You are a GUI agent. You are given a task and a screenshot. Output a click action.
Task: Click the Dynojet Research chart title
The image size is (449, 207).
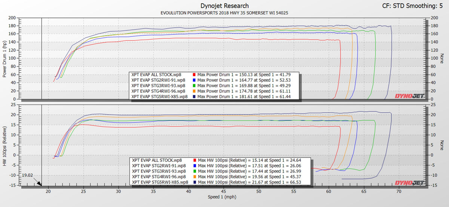(224, 6)
